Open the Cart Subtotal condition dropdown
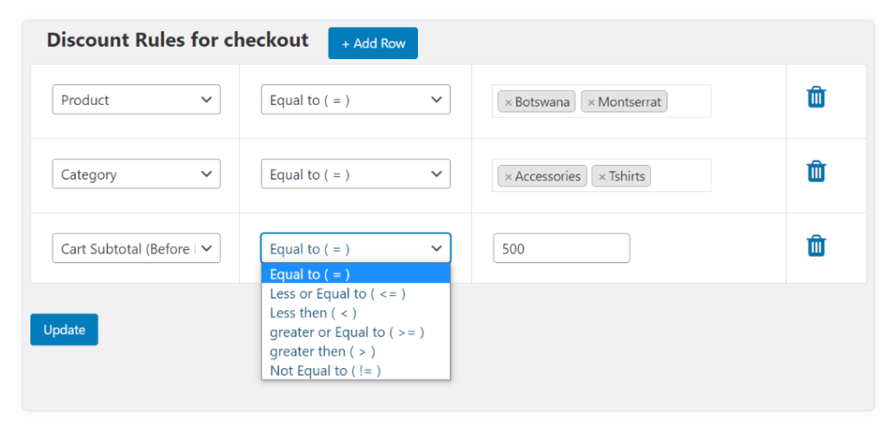Viewport: 890px width, 428px height. pyautogui.click(x=136, y=248)
